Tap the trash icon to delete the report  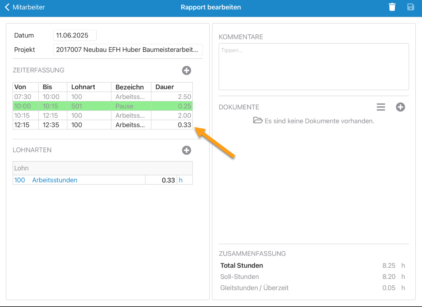pyautogui.click(x=392, y=7)
